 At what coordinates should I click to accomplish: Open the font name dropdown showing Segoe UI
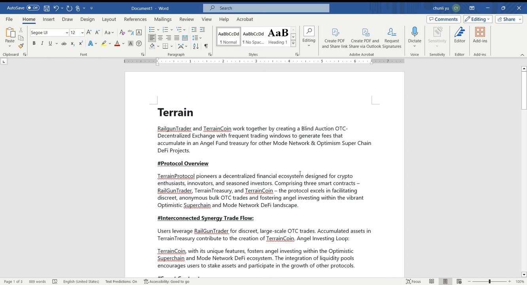[x=66, y=32]
